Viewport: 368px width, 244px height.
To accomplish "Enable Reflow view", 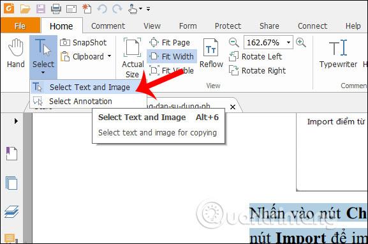I will 211,53.
